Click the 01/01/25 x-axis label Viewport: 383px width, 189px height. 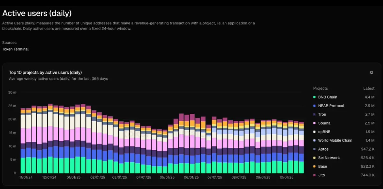pyautogui.click(x=73, y=178)
